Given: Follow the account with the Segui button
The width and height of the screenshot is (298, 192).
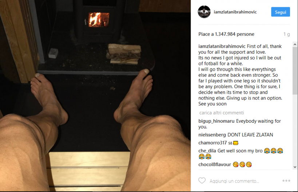Looking at the screenshot, I should [x=280, y=12].
